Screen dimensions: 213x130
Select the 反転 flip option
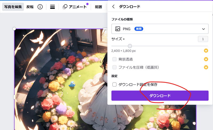(x=30, y=7)
